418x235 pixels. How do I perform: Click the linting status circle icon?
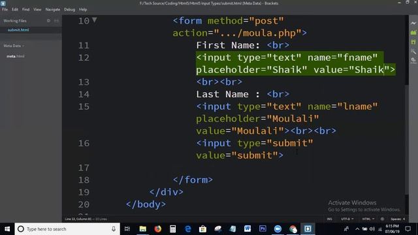pos(382,219)
